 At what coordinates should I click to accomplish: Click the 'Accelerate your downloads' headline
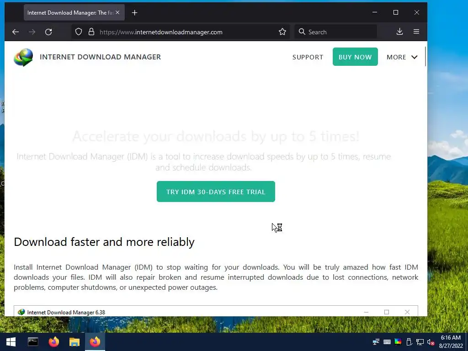coord(216,136)
